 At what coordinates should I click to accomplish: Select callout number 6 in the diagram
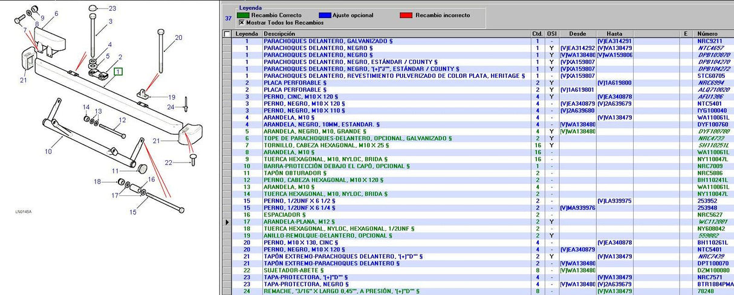[x=56, y=13]
